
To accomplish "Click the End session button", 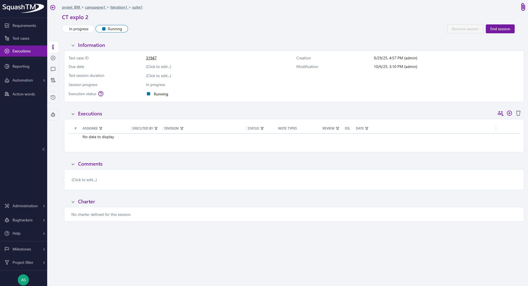I will point(500,29).
